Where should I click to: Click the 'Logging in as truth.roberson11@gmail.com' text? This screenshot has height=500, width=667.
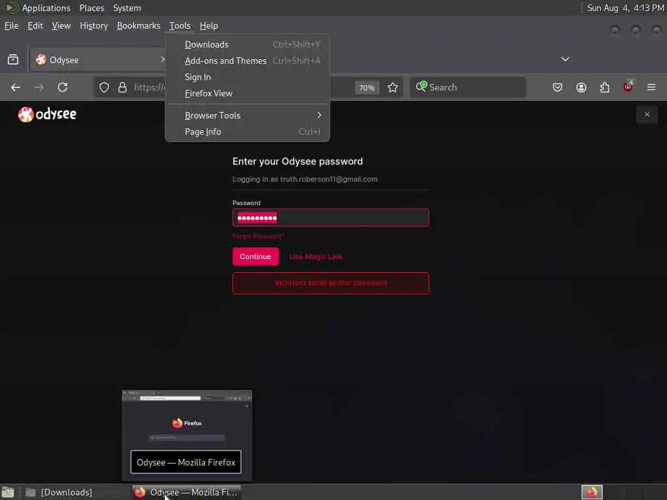pos(305,179)
